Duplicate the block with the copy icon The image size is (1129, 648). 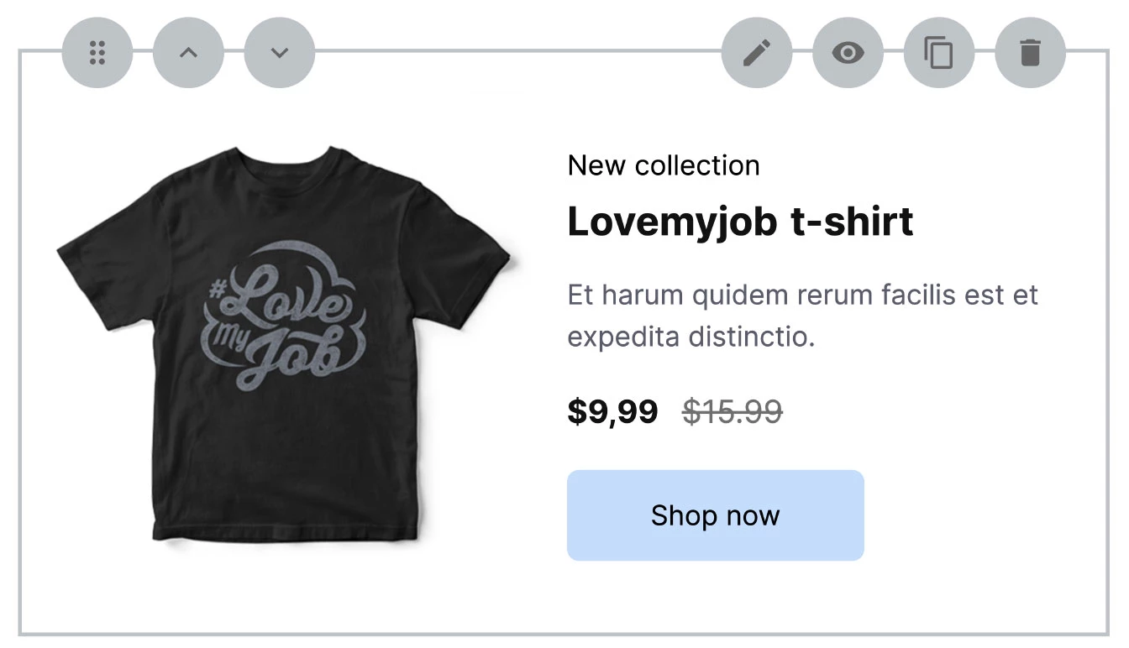[939, 53]
